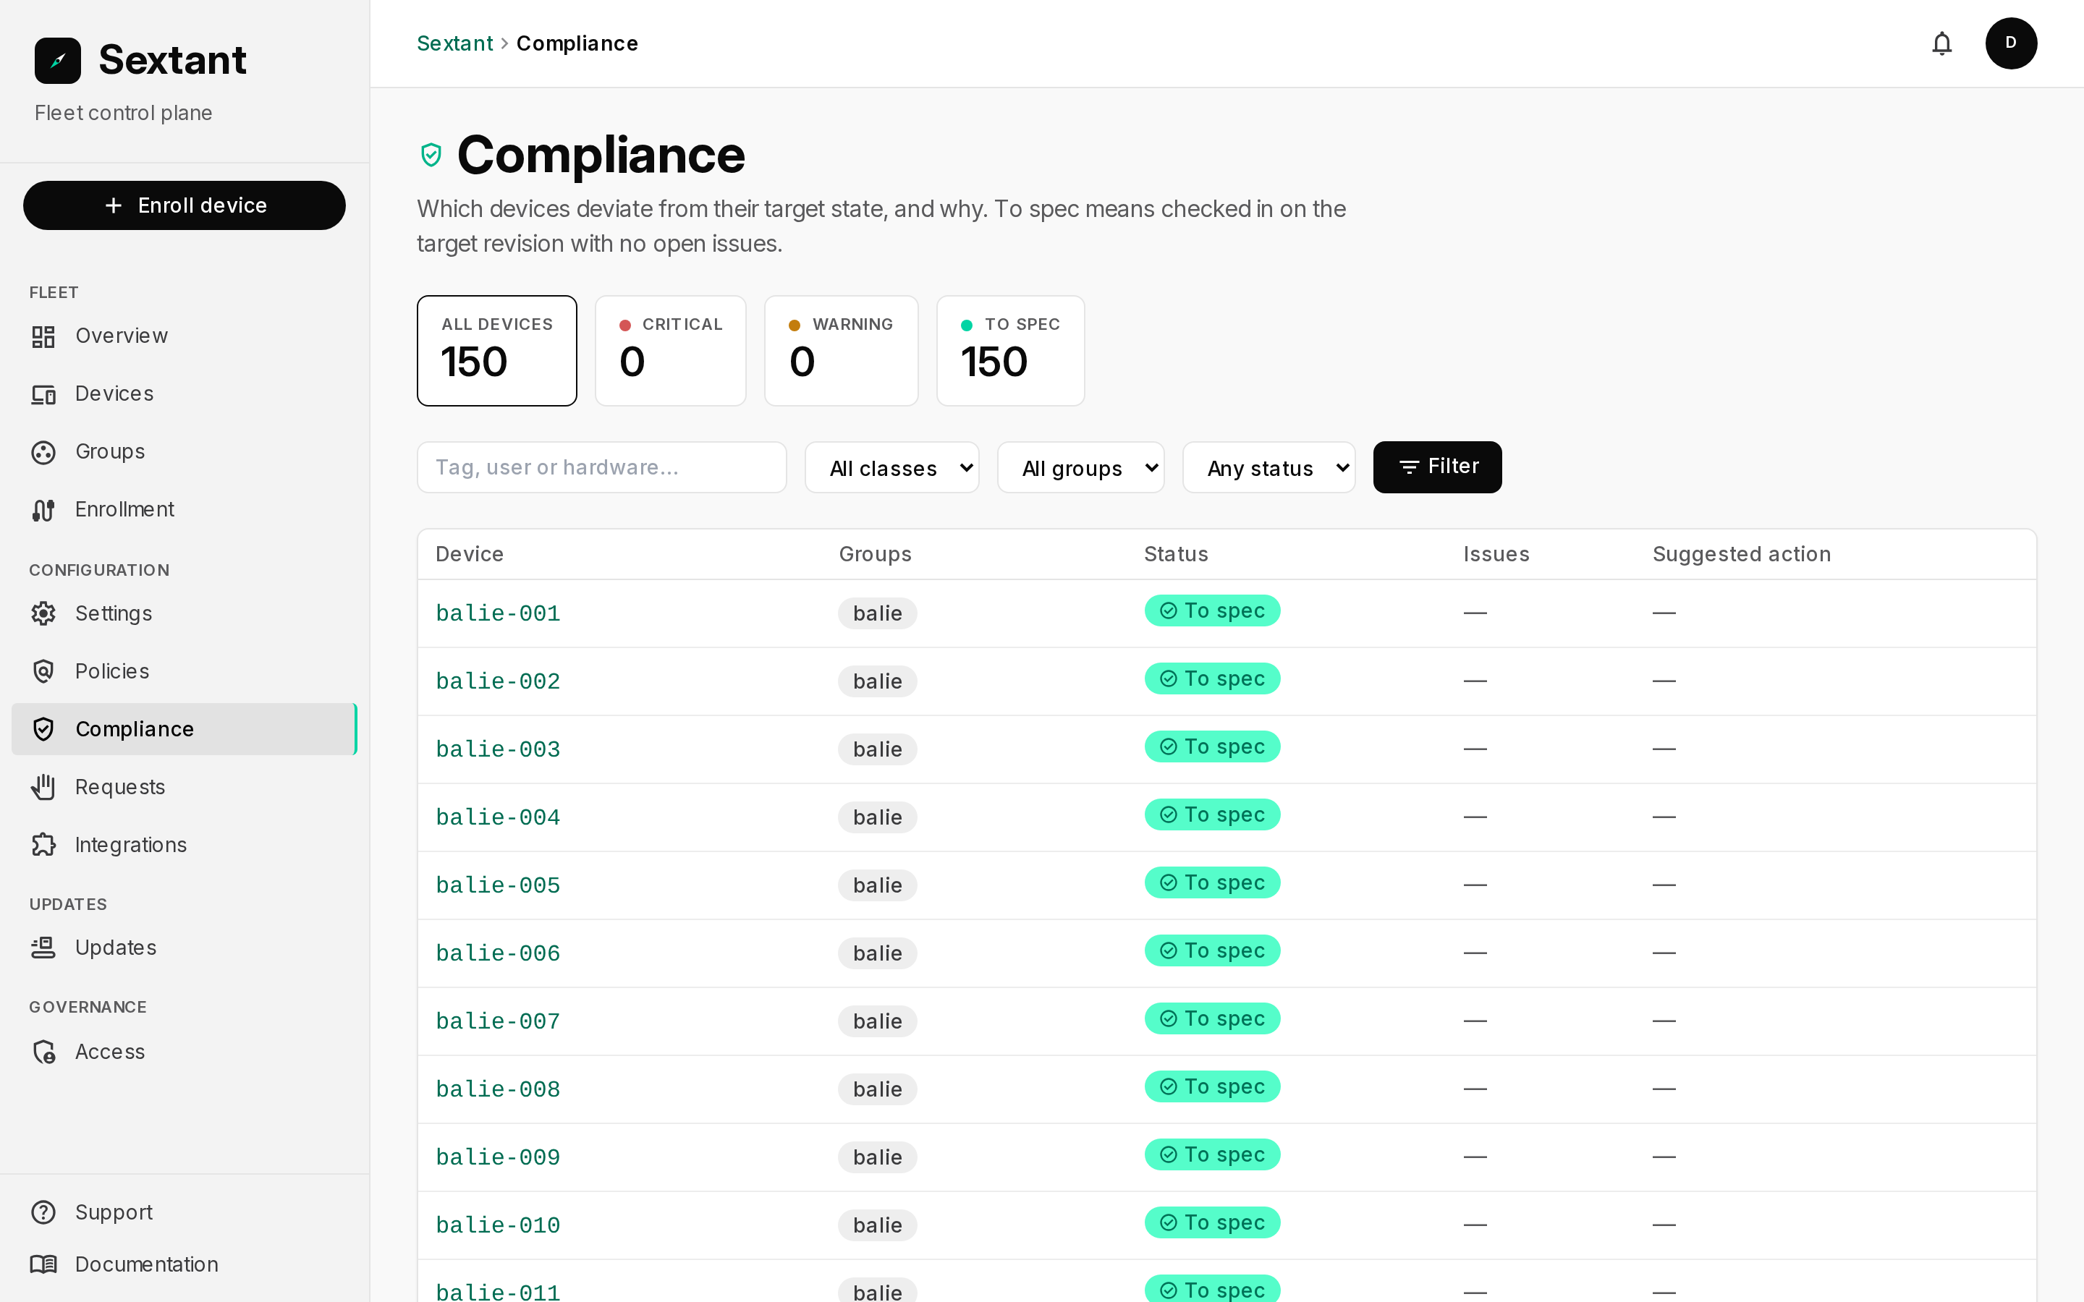The height and width of the screenshot is (1302, 2084).
Task: Open device balie-007
Action: pyautogui.click(x=498, y=1021)
